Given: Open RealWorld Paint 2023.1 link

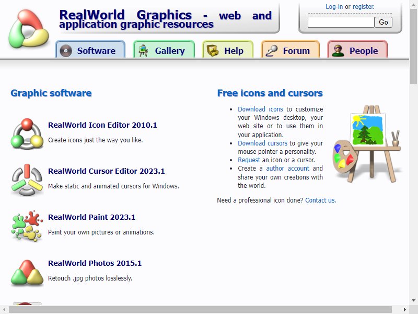Looking at the screenshot, I should 92,217.
